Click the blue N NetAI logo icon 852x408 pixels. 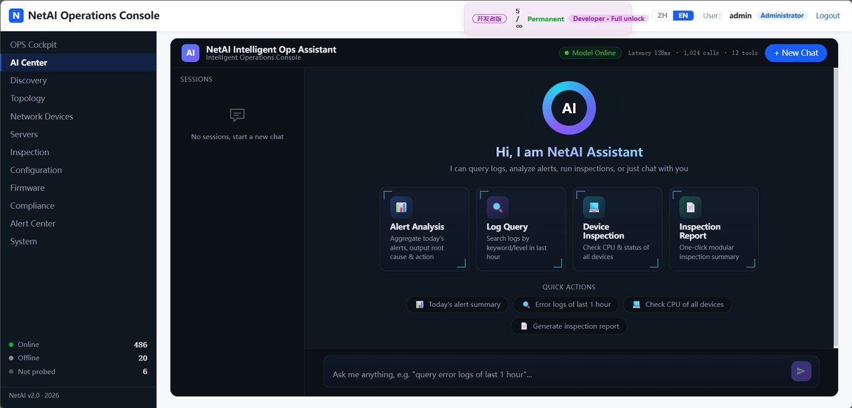[x=17, y=15]
